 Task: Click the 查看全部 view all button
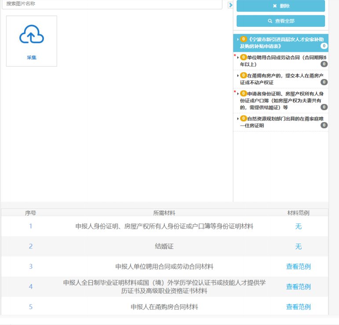281,21
